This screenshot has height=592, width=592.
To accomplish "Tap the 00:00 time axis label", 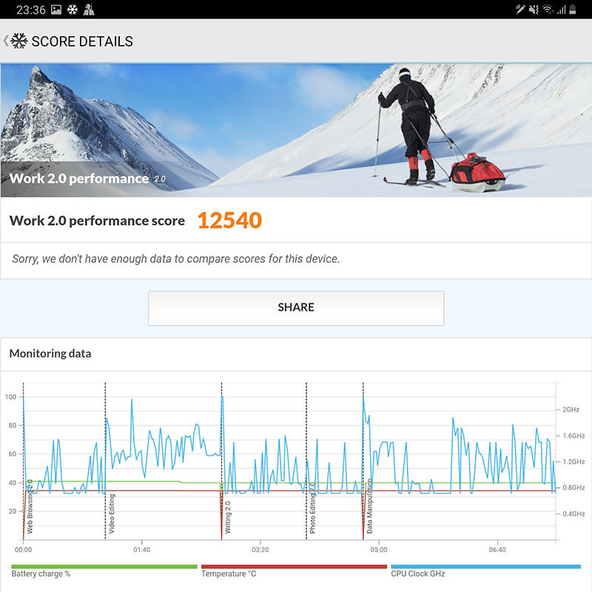I will point(24,550).
